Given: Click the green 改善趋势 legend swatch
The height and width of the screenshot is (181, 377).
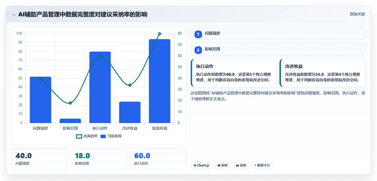Looking at the screenshot, I should click(x=79, y=136).
